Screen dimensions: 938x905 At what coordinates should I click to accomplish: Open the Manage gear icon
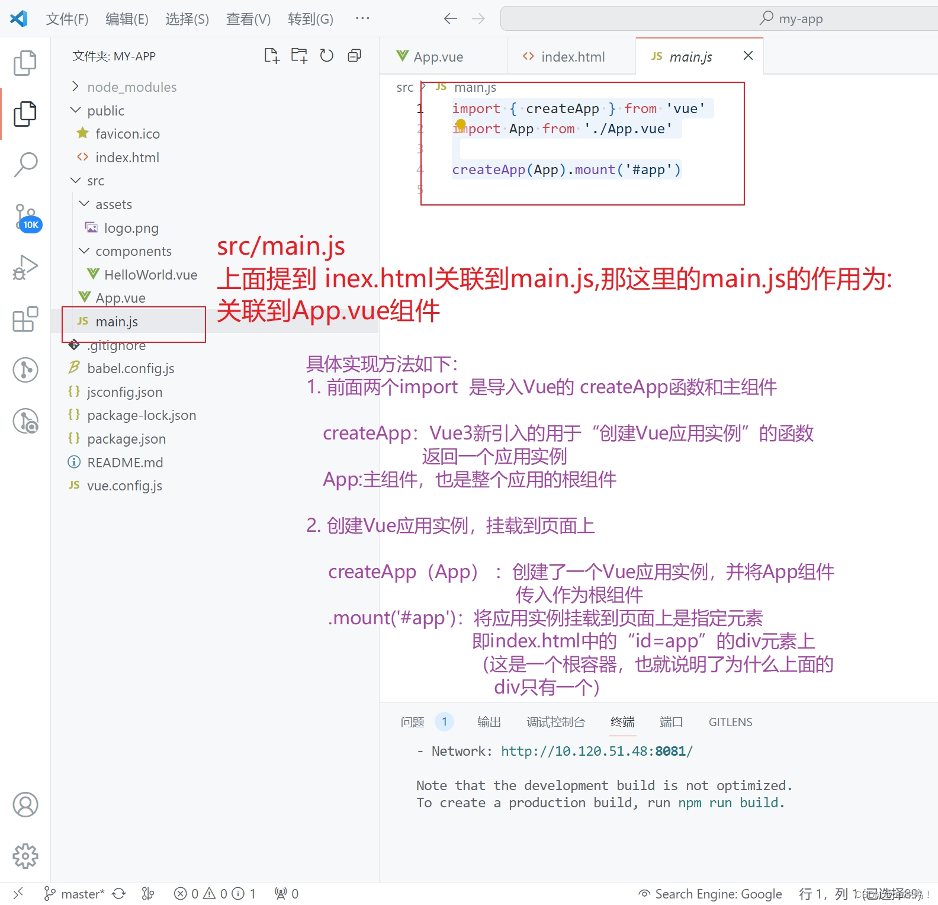(25, 856)
